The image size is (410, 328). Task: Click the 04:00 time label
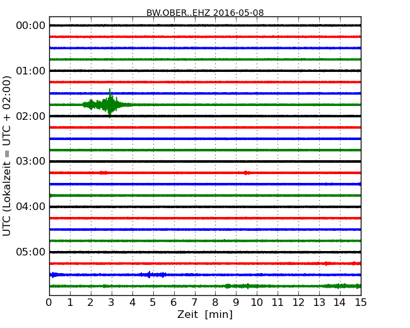pos(31,207)
